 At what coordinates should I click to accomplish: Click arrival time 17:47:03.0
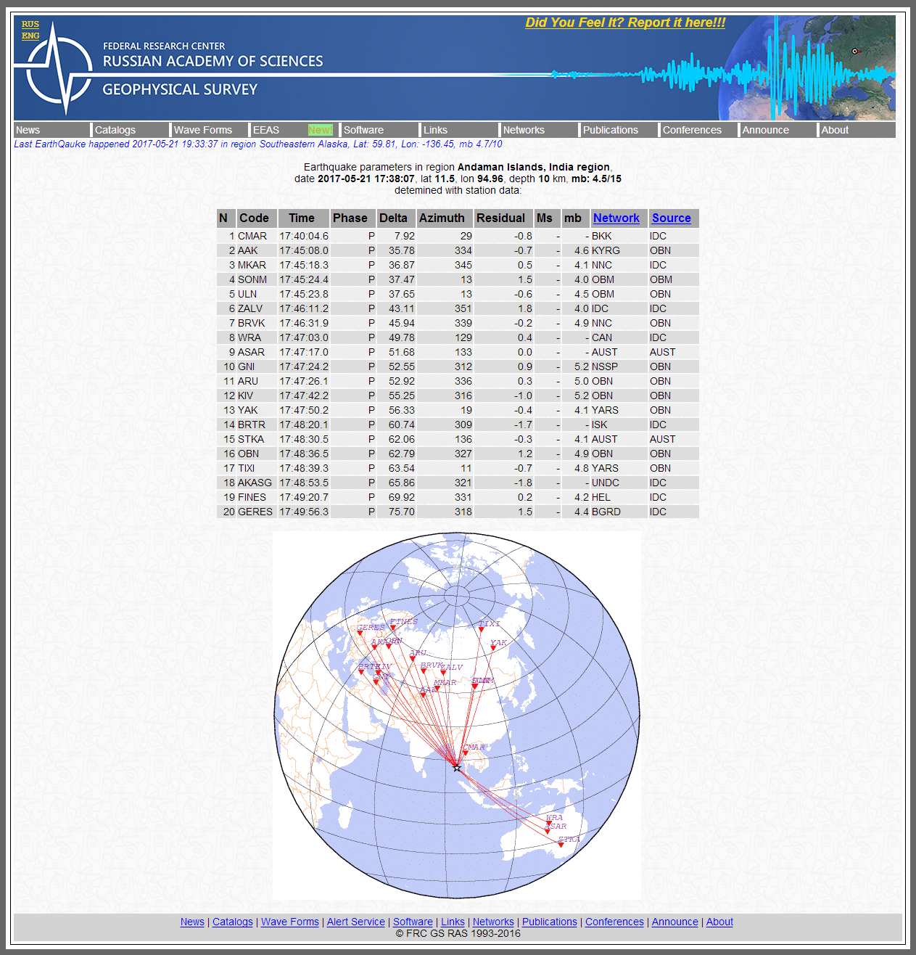pyautogui.click(x=304, y=337)
